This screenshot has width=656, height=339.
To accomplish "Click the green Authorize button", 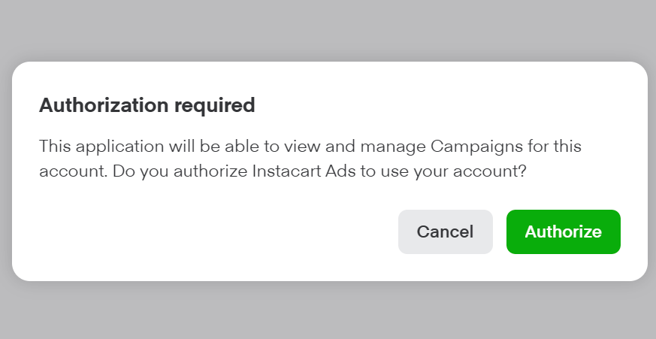I will 563,232.
